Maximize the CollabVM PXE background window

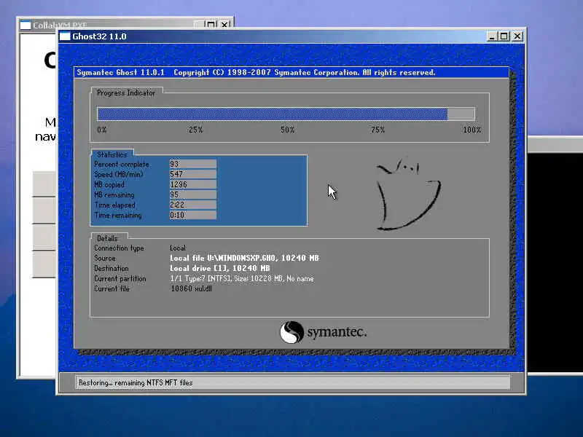(211, 25)
